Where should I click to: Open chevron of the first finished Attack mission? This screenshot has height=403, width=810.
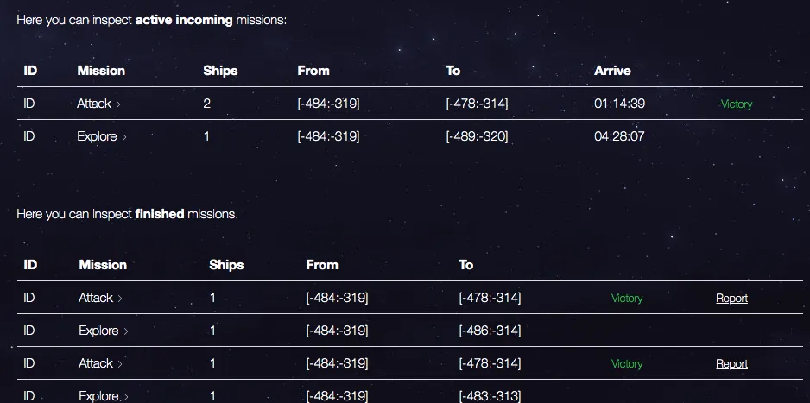120,299
